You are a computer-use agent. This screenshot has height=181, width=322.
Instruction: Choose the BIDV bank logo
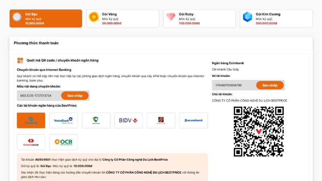(128, 120)
